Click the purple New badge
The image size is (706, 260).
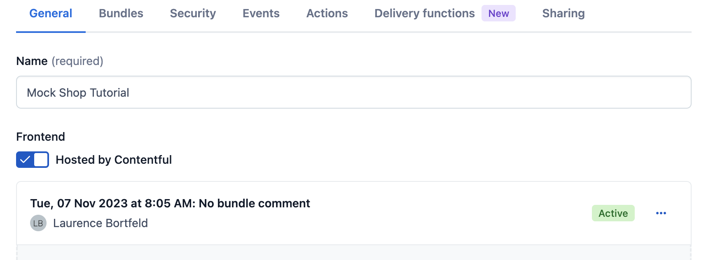(x=498, y=14)
